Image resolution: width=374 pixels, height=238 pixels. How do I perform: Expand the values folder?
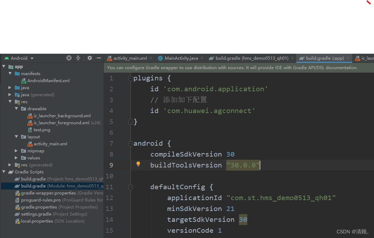click(16, 158)
